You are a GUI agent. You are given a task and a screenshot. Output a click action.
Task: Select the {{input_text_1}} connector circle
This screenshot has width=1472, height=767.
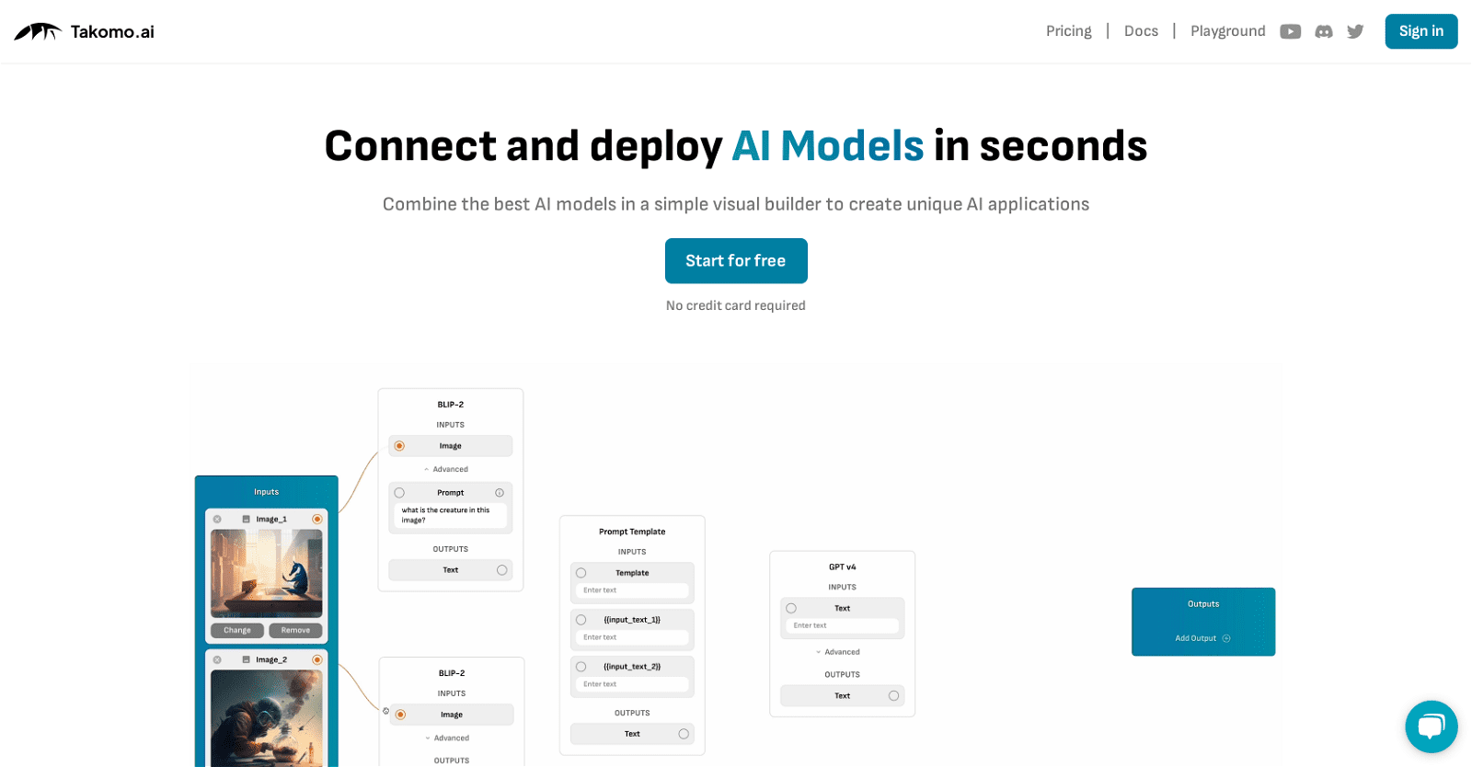tap(581, 620)
